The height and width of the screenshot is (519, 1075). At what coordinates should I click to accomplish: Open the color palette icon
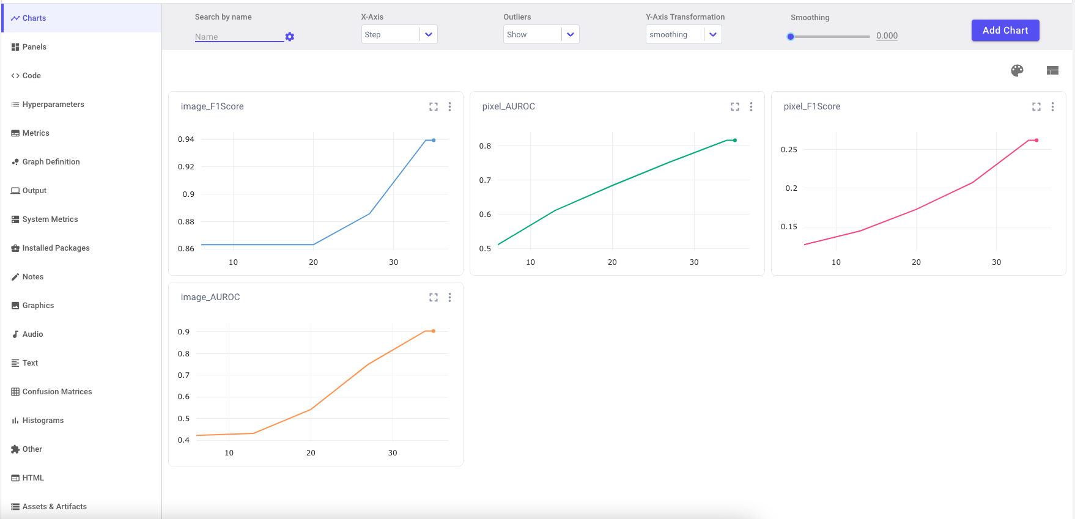coord(1017,71)
